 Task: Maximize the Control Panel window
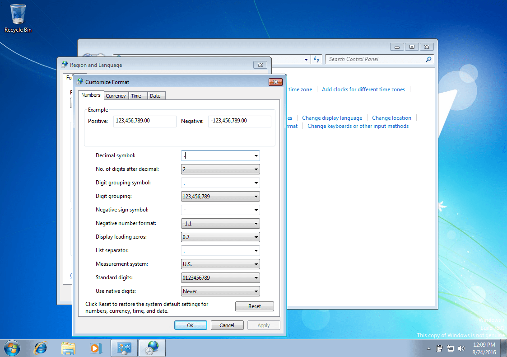tap(412, 47)
